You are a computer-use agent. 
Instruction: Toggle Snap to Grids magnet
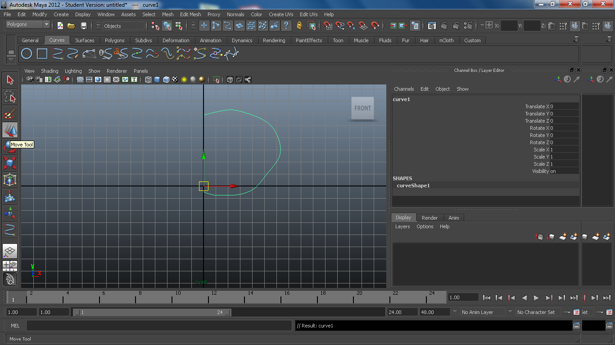pyautogui.click(x=328, y=26)
